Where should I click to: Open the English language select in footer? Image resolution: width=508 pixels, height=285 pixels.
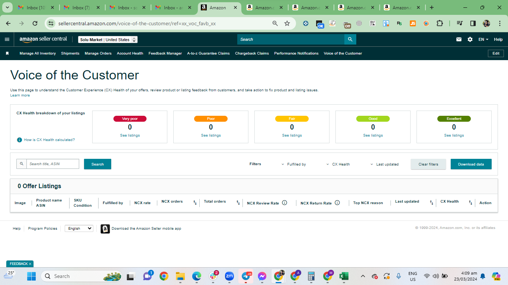79,229
